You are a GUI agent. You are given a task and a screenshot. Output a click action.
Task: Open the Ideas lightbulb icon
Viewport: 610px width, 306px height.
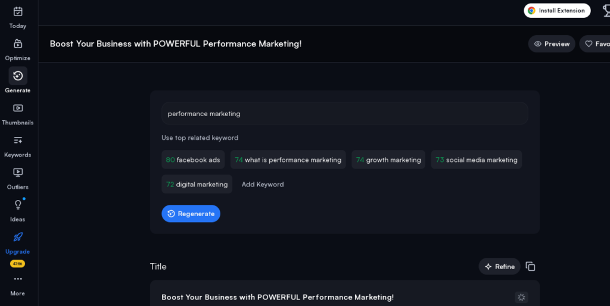tap(18, 205)
